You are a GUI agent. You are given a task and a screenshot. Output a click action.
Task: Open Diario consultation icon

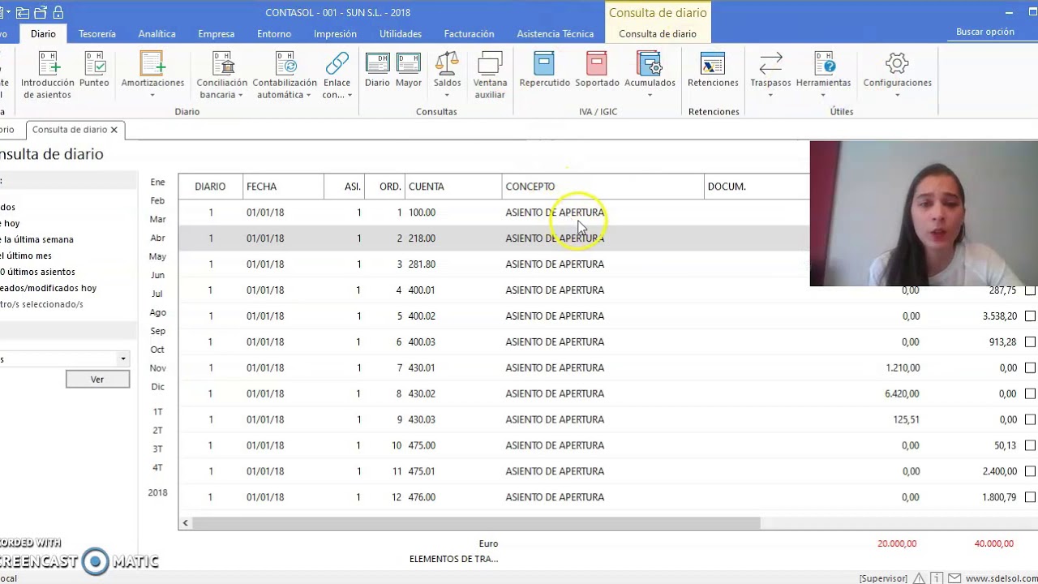[x=377, y=70]
